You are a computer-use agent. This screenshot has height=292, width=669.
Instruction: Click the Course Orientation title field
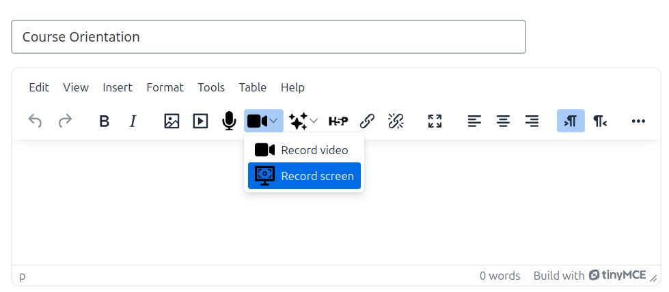click(268, 37)
